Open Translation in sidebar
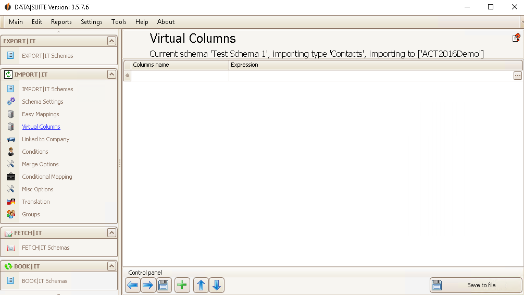524x295 pixels. pyautogui.click(x=36, y=202)
